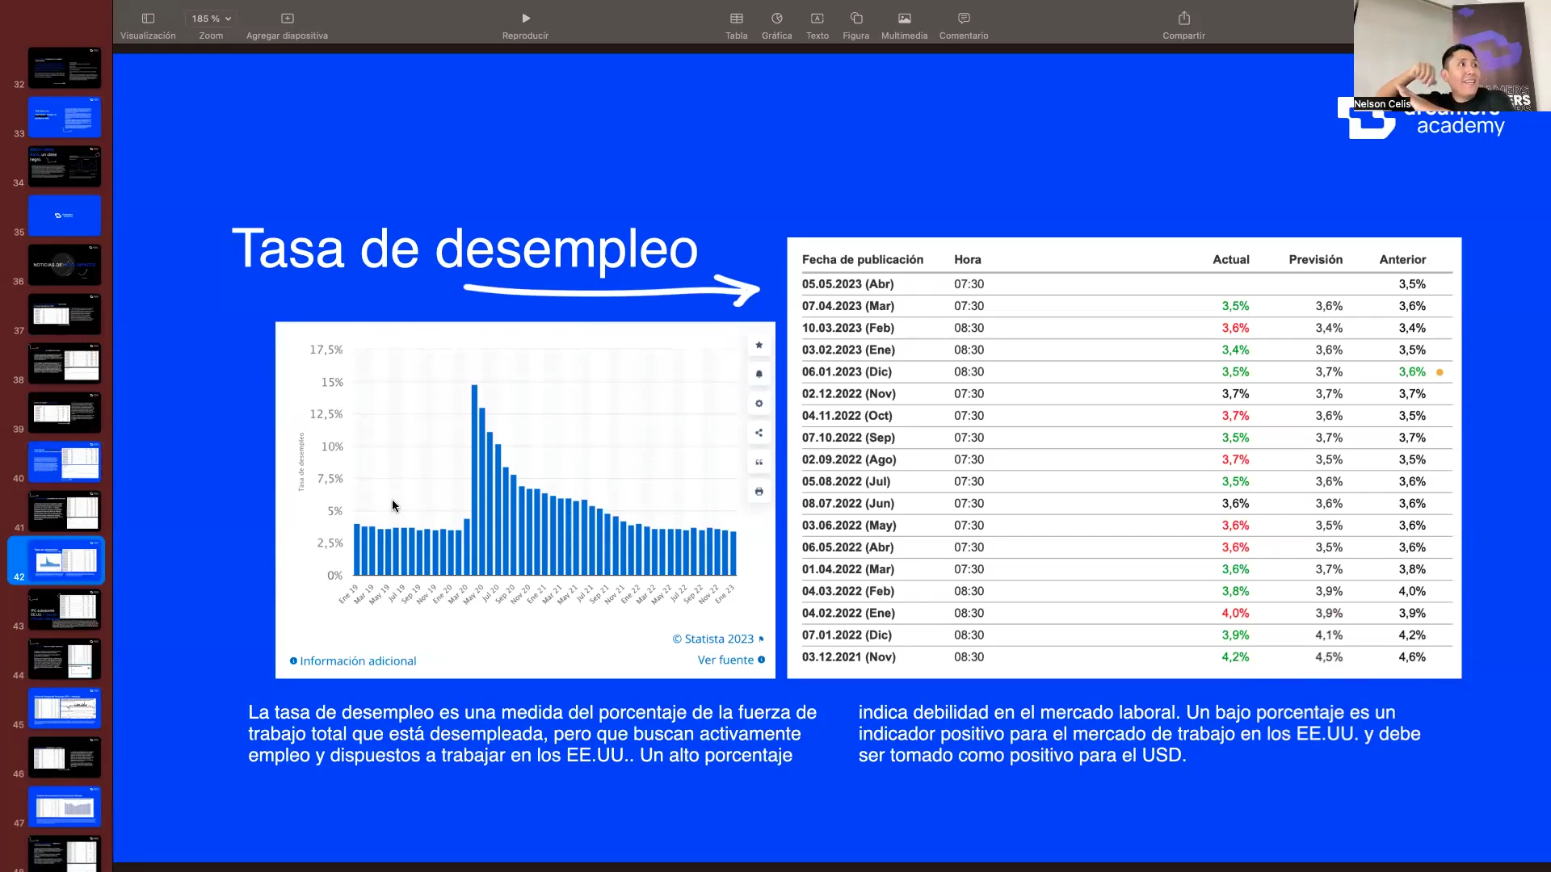The image size is (1551, 872).
Task: Open the Multimedia insert menu
Action: (904, 19)
